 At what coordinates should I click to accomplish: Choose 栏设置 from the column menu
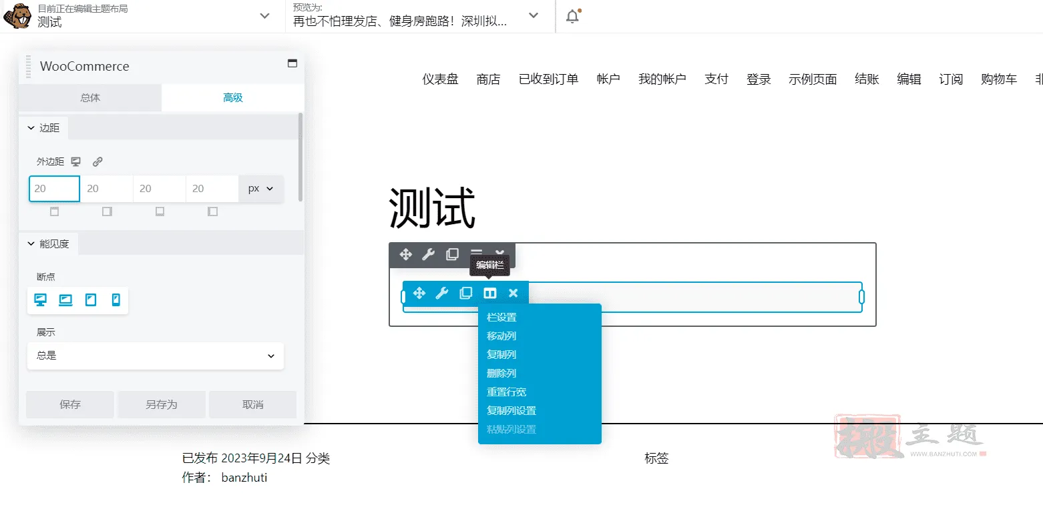click(501, 318)
